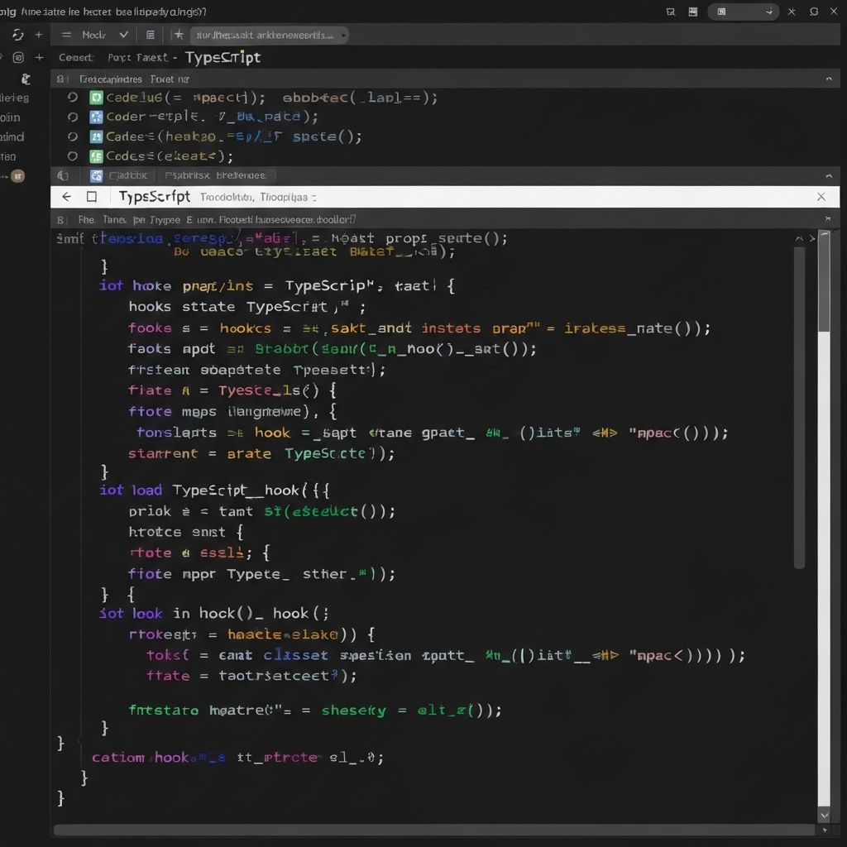Click the sync icon in the top-left corner
Screen dimensions: 847x847
click(x=17, y=35)
